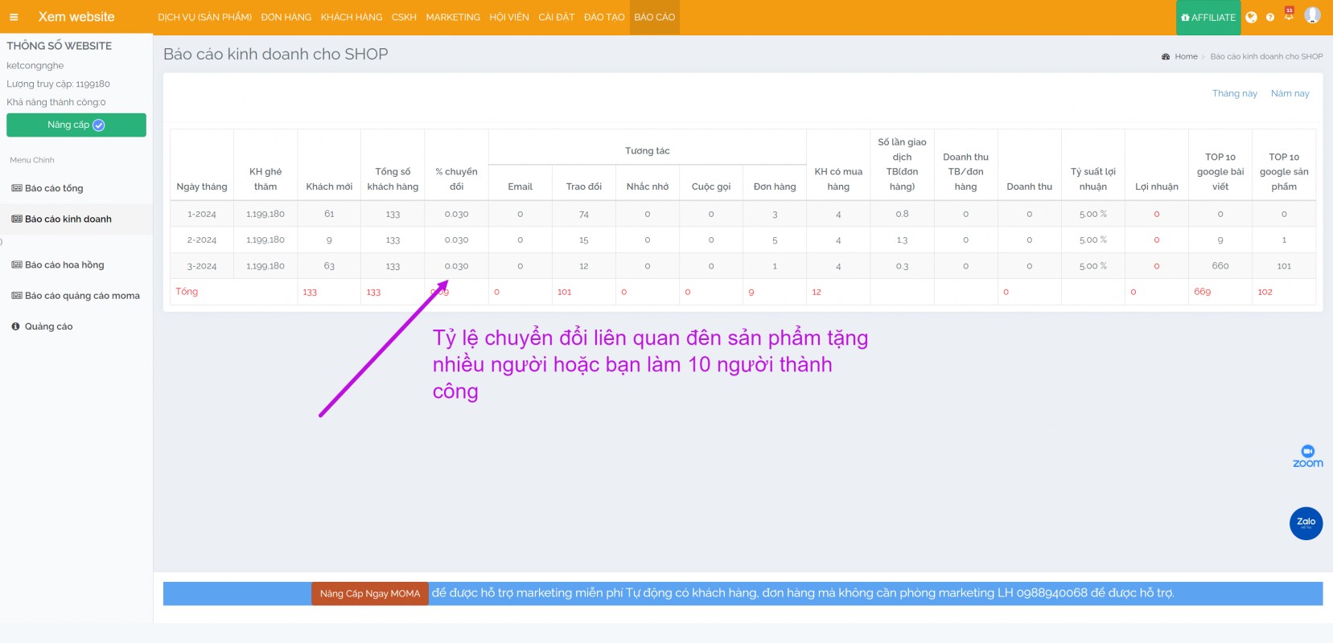Open the MARKETING menu
1333x643 pixels.
click(x=453, y=17)
